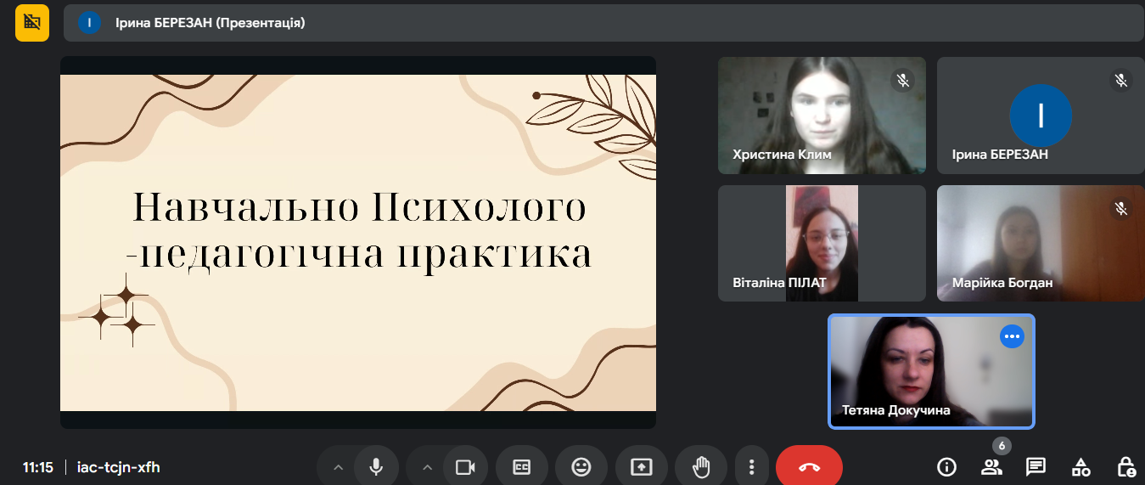Select Христина Клим's video tile
Viewport: 1145px width, 485px height.
tap(821, 116)
